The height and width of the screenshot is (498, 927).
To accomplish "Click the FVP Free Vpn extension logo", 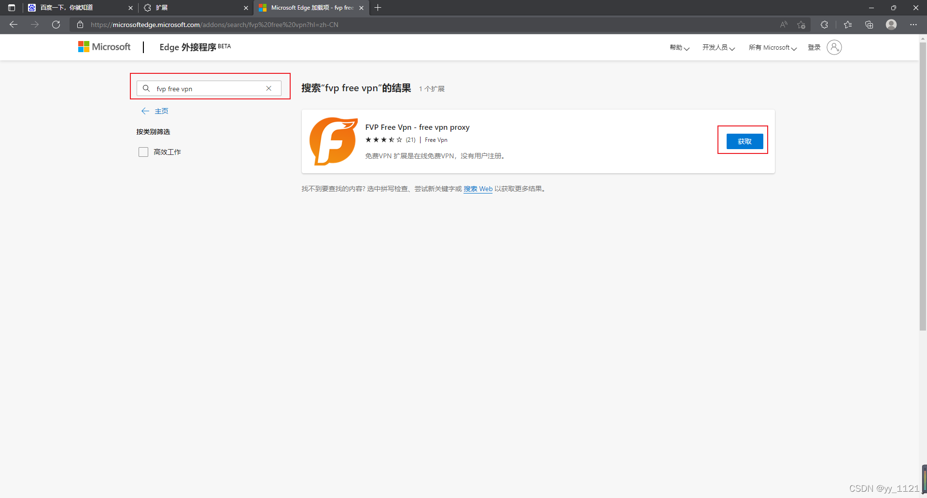I will point(333,141).
